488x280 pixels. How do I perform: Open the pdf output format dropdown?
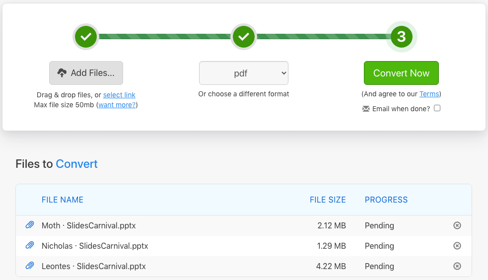[243, 73]
